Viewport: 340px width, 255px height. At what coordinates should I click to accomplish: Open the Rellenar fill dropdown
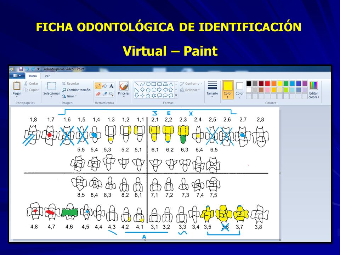tap(189, 90)
